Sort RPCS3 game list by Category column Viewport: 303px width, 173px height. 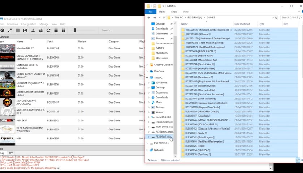[x=114, y=42]
